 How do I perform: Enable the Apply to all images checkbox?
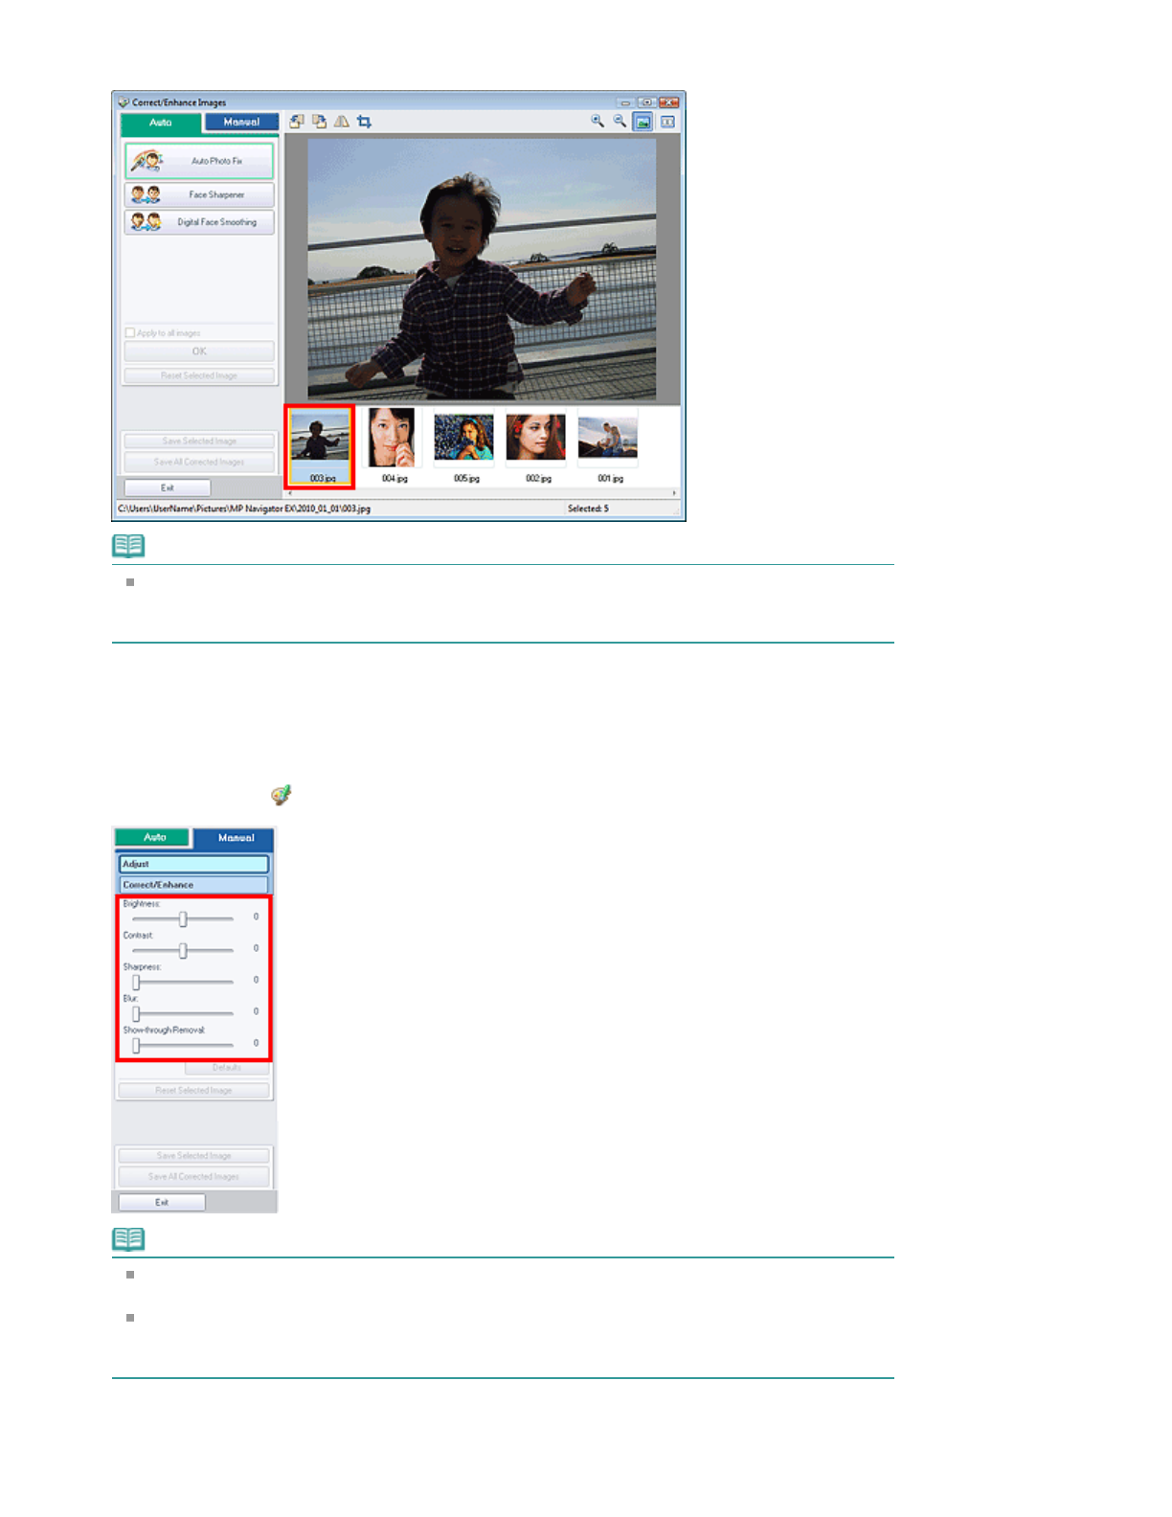point(130,333)
